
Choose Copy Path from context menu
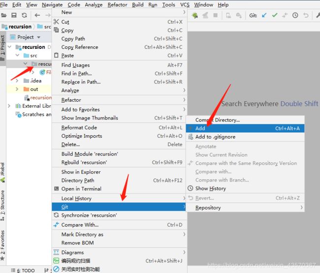pos(120,39)
